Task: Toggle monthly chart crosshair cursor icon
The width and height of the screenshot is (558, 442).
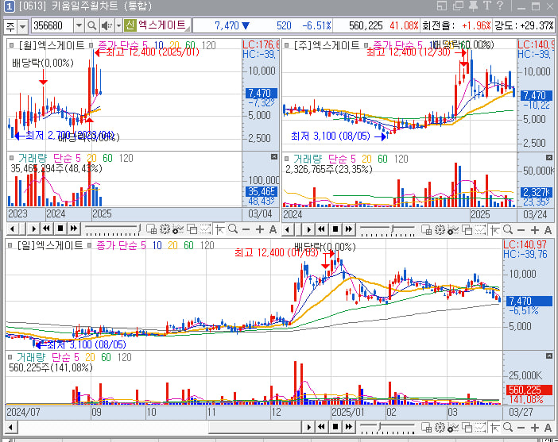Action: (219, 229)
